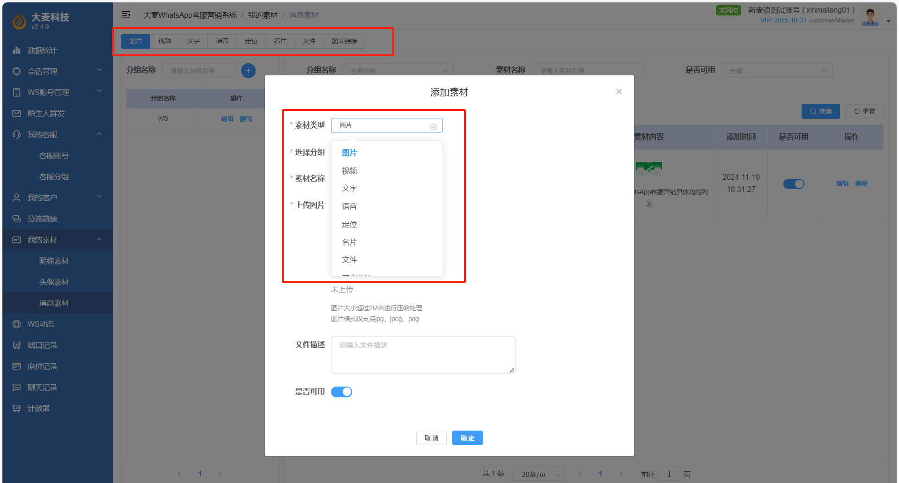Open the 20条/页 page size dropdown
Image resolution: width=899 pixels, height=483 pixels.
tap(538, 474)
